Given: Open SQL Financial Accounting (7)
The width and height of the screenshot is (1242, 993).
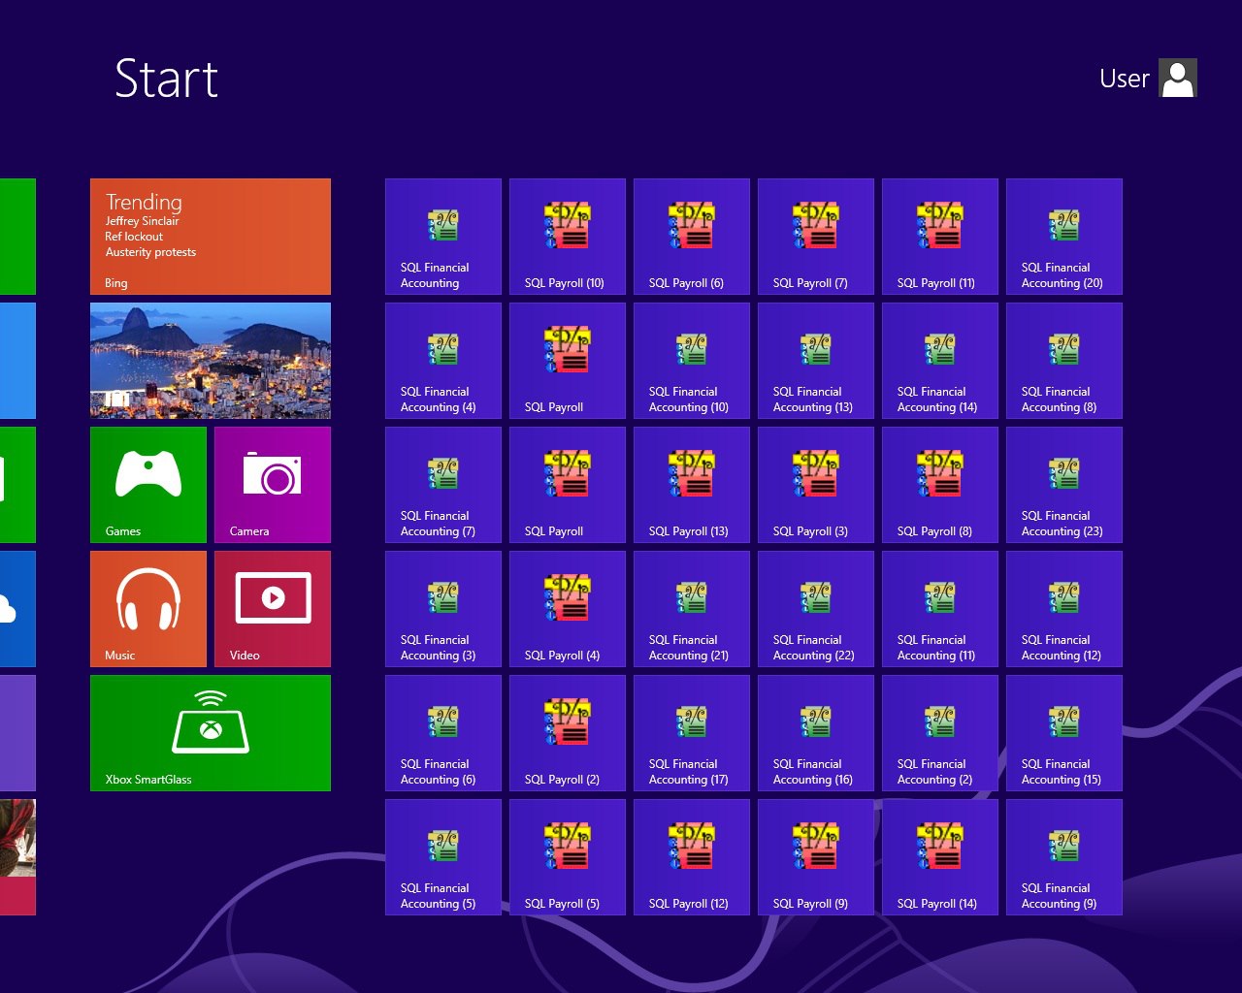Looking at the screenshot, I should [x=443, y=485].
